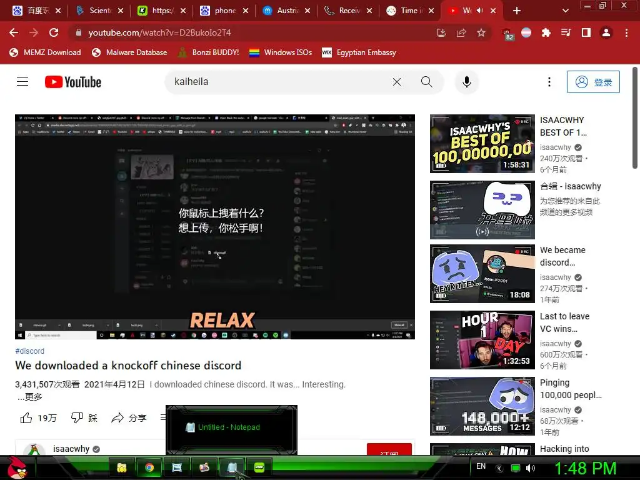Like the video with thumbs up
Viewport: 640px width, 480px height.
point(38,418)
